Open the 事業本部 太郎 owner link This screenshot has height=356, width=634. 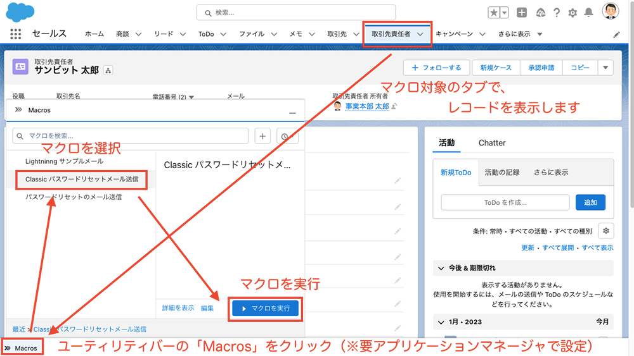(x=367, y=106)
